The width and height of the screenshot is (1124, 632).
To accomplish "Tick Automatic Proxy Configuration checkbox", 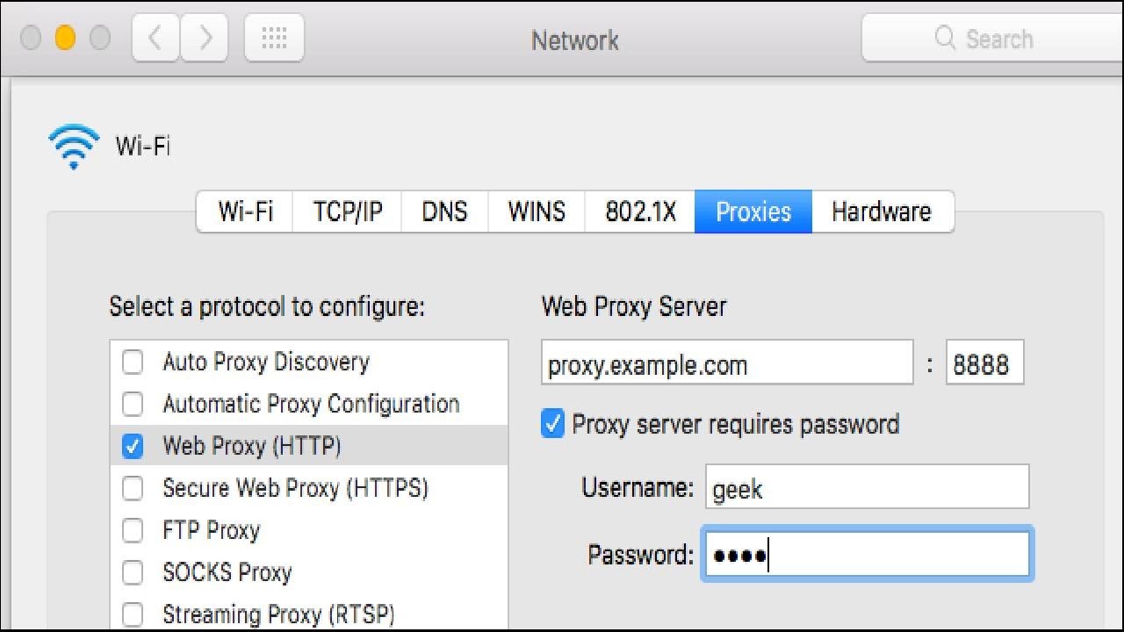I will coord(133,404).
